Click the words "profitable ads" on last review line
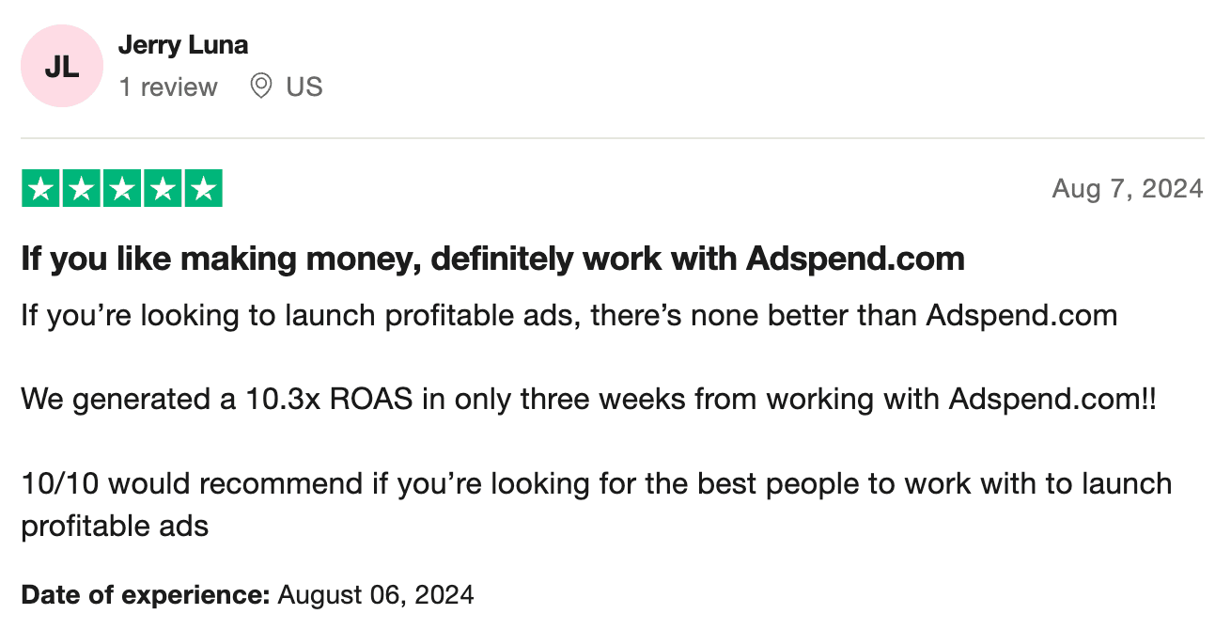Image resolution: width=1231 pixels, height=630 pixels. pyautogui.click(x=115, y=526)
